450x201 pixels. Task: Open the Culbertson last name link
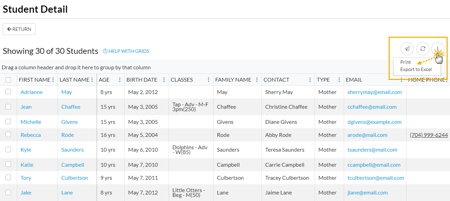pos(75,178)
